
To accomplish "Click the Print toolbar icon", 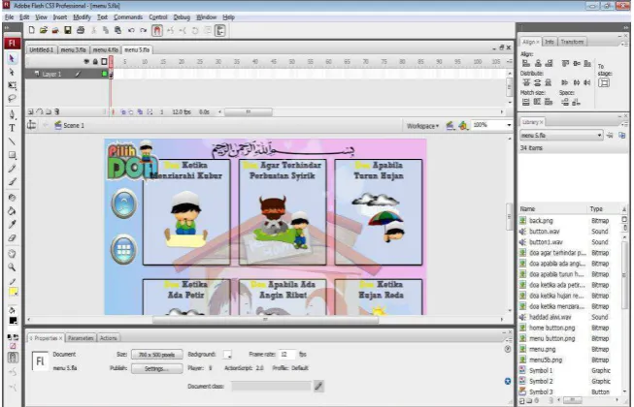I will click(81, 30).
